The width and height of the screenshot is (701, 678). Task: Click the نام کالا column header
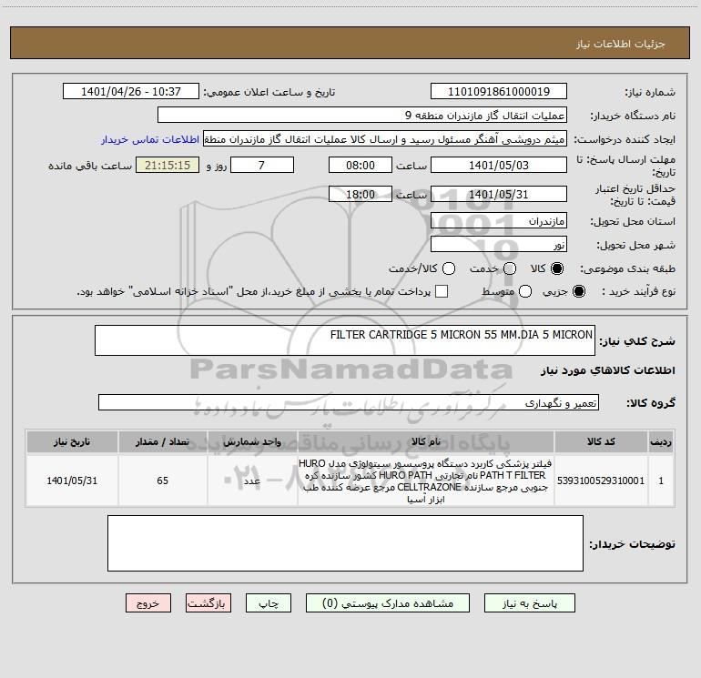point(426,441)
